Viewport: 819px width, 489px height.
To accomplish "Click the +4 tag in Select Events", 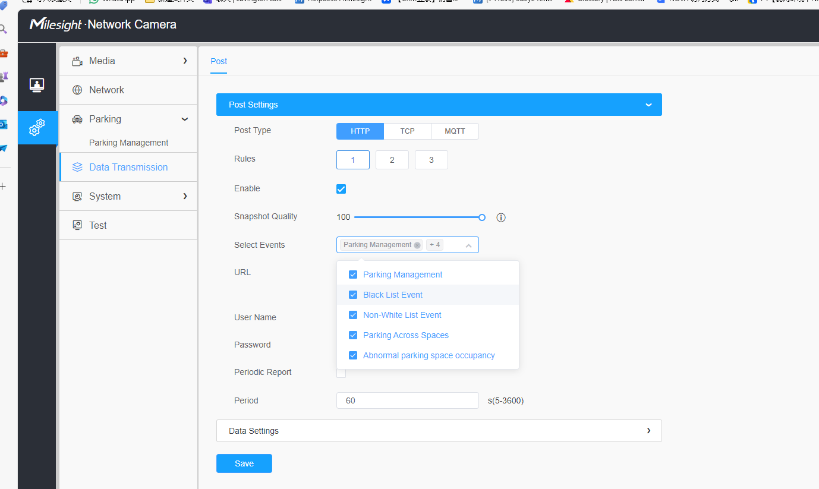I will click(x=434, y=245).
